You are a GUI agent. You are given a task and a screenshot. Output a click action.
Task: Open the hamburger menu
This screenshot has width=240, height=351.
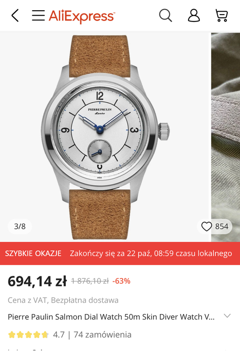coord(38,15)
